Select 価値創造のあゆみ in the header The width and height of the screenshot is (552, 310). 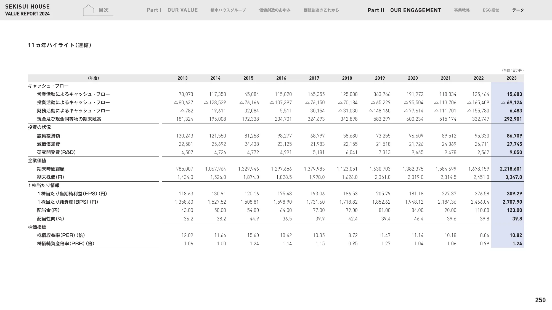[x=275, y=10]
